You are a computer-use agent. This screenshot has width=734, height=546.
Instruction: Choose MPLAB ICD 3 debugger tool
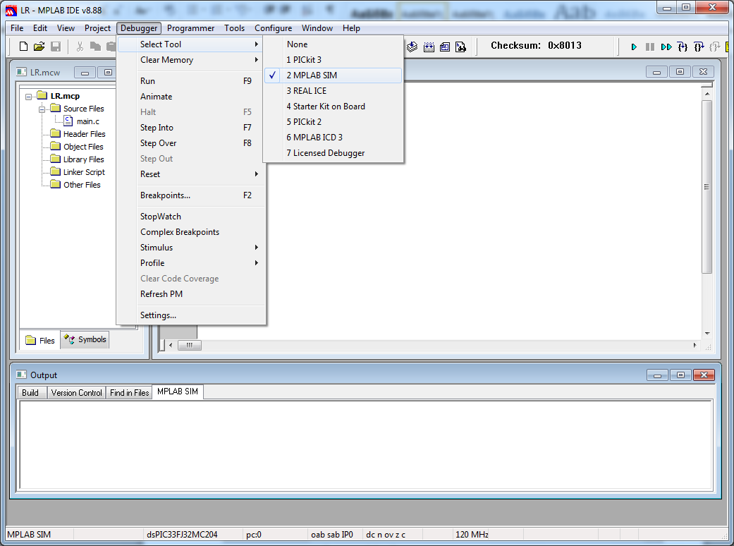(333, 137)
